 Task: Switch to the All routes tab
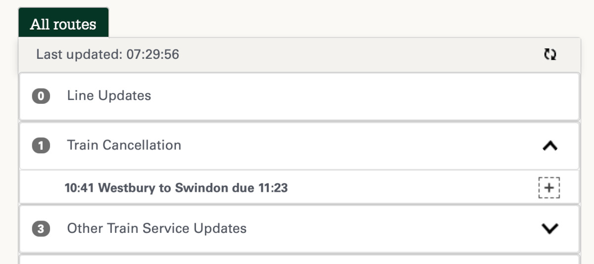point(63,24)
